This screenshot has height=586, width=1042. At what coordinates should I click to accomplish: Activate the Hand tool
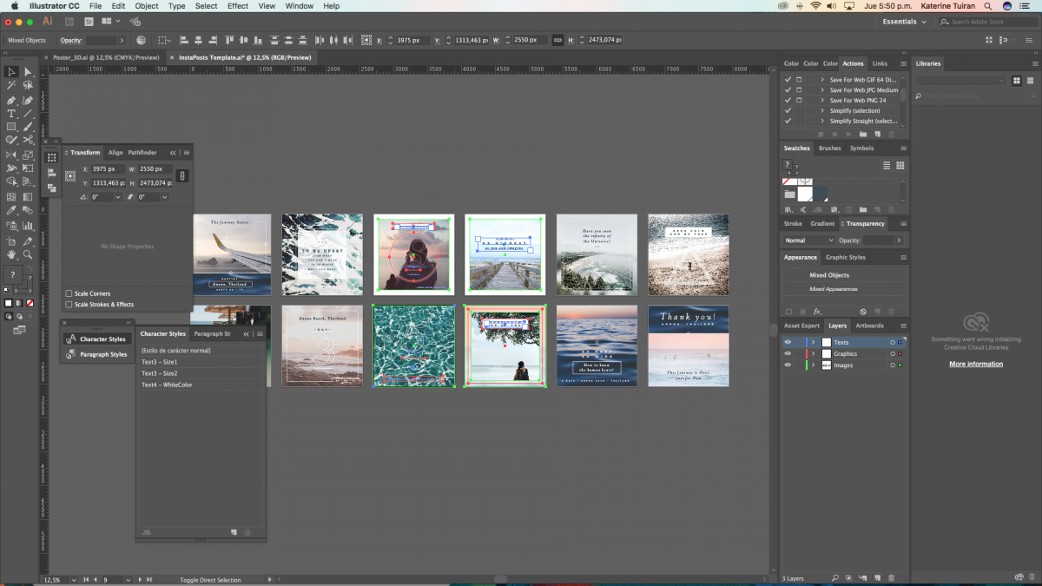click(x=11, y=254)
